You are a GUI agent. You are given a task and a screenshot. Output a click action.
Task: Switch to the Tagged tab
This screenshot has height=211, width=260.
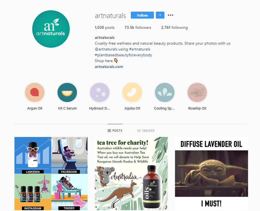(x=146, y=131)
